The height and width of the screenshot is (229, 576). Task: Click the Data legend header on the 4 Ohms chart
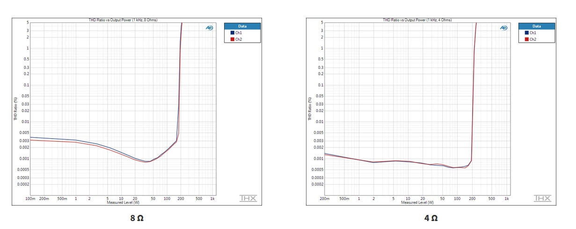click(x=536, y=26)
